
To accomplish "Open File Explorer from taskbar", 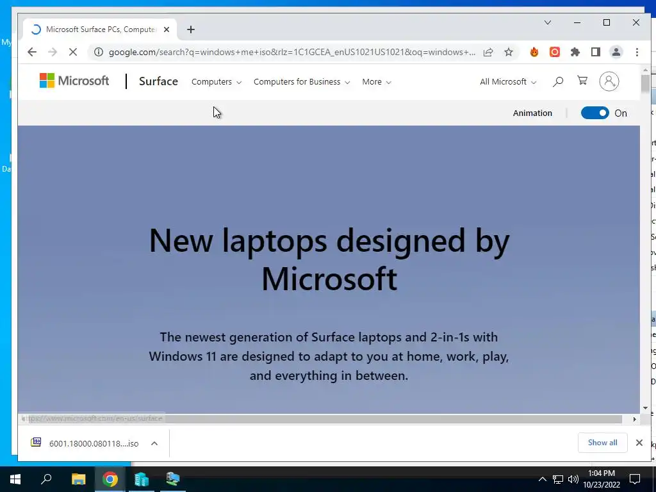I will pos(78,479).
